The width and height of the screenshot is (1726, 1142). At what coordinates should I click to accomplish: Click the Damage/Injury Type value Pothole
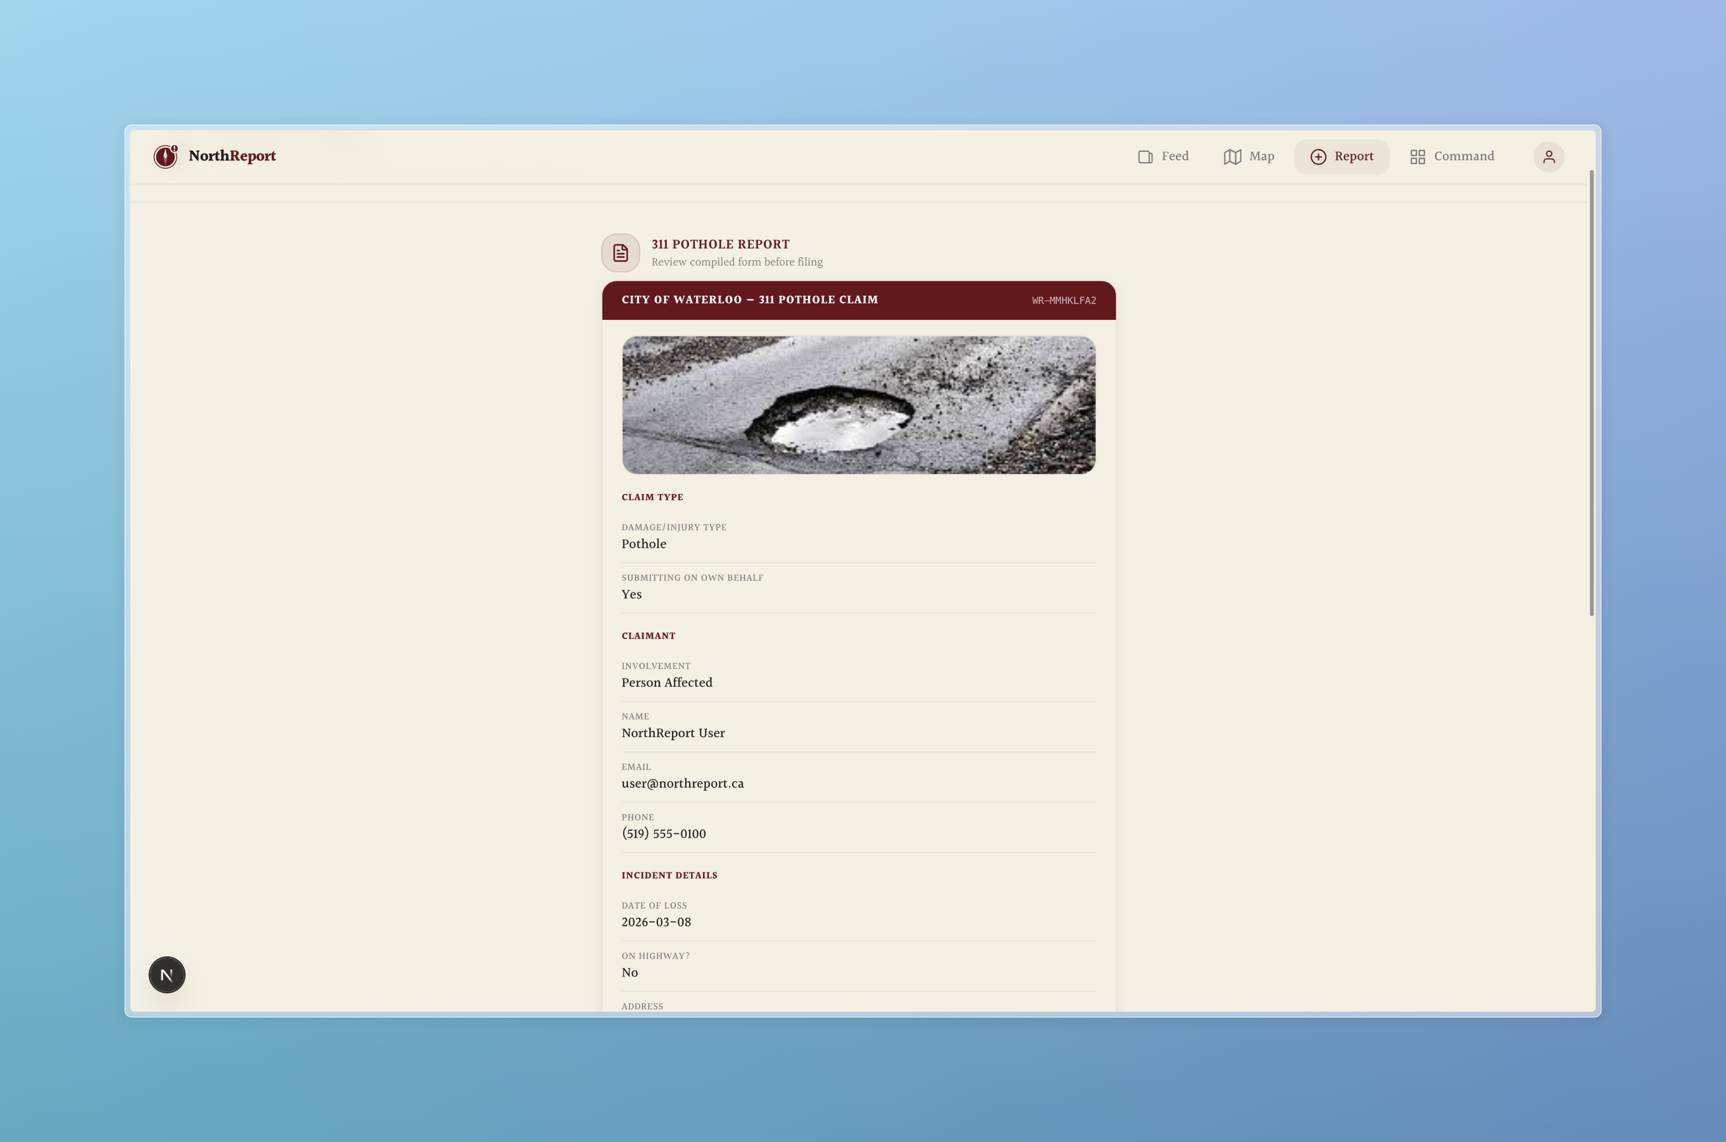pos(644,544)
